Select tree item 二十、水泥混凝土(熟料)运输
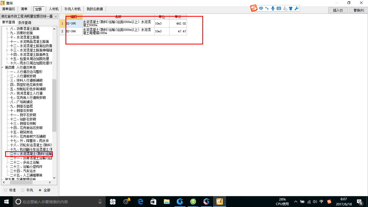The height and width of the screenshot is (207, 368). pos(31,154)
